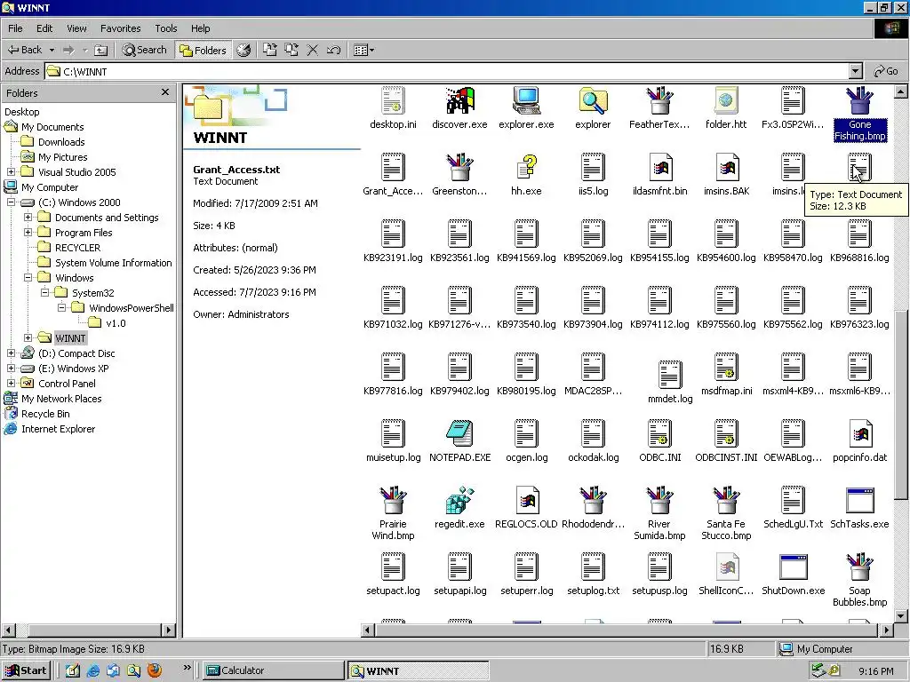Select Control Panel in folder tree
The image size is (910, 682).
67,384
